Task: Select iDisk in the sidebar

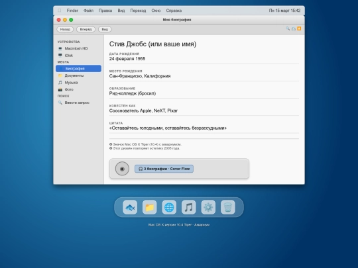Action: click(x=78, y=56)
